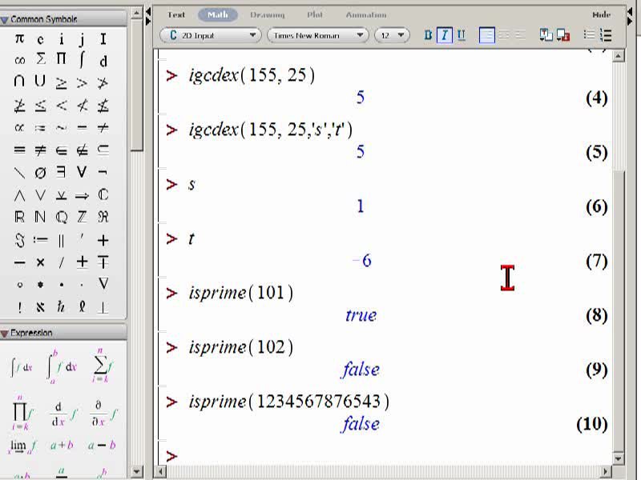Switch to the Plot tab
Viewport: 641px width, 480px height.
tap(315, 14)
